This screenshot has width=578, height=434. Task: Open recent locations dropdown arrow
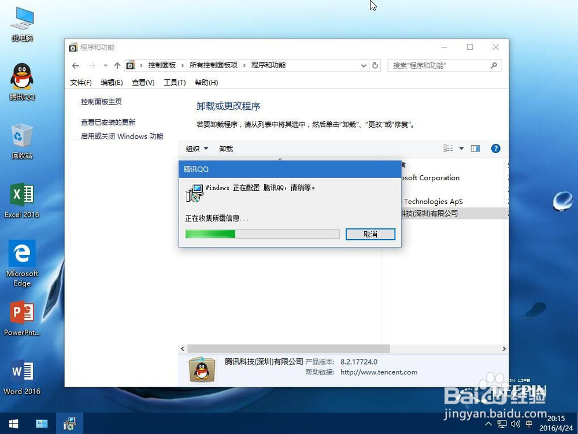point(105,65)
